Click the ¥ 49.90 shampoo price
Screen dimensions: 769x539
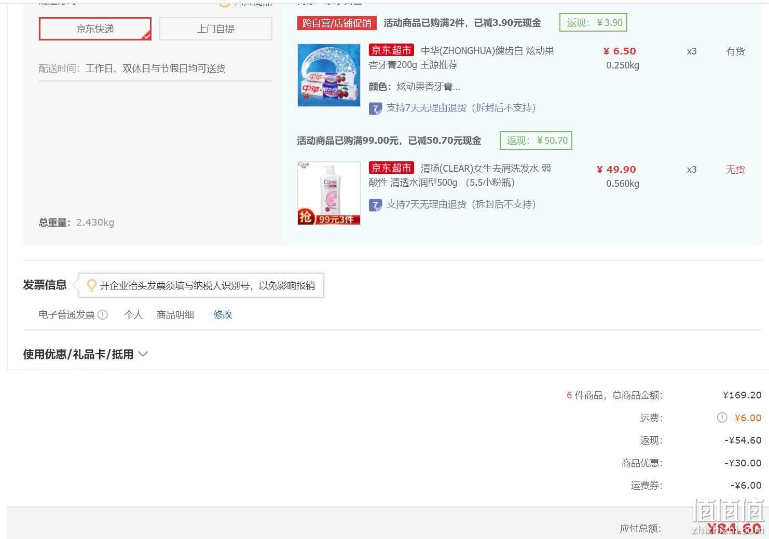point(616,169)
